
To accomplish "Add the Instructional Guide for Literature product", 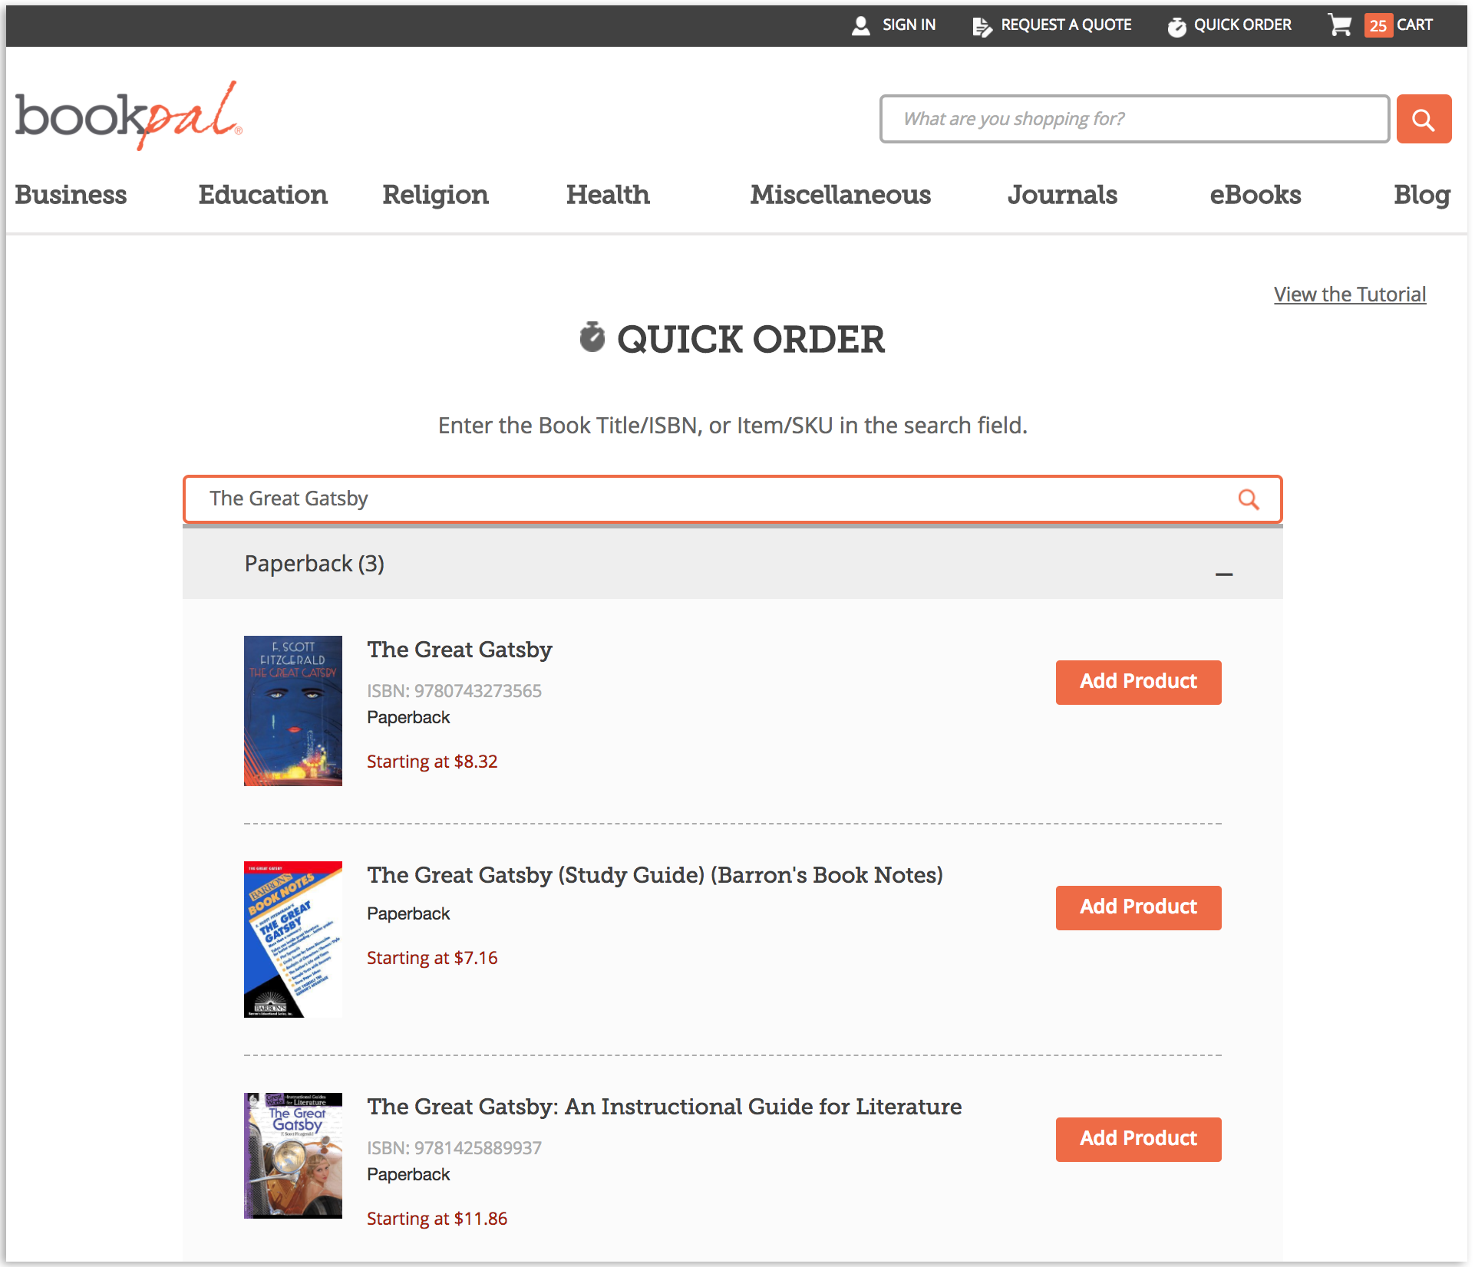I will click(x=1138, y=1139).
